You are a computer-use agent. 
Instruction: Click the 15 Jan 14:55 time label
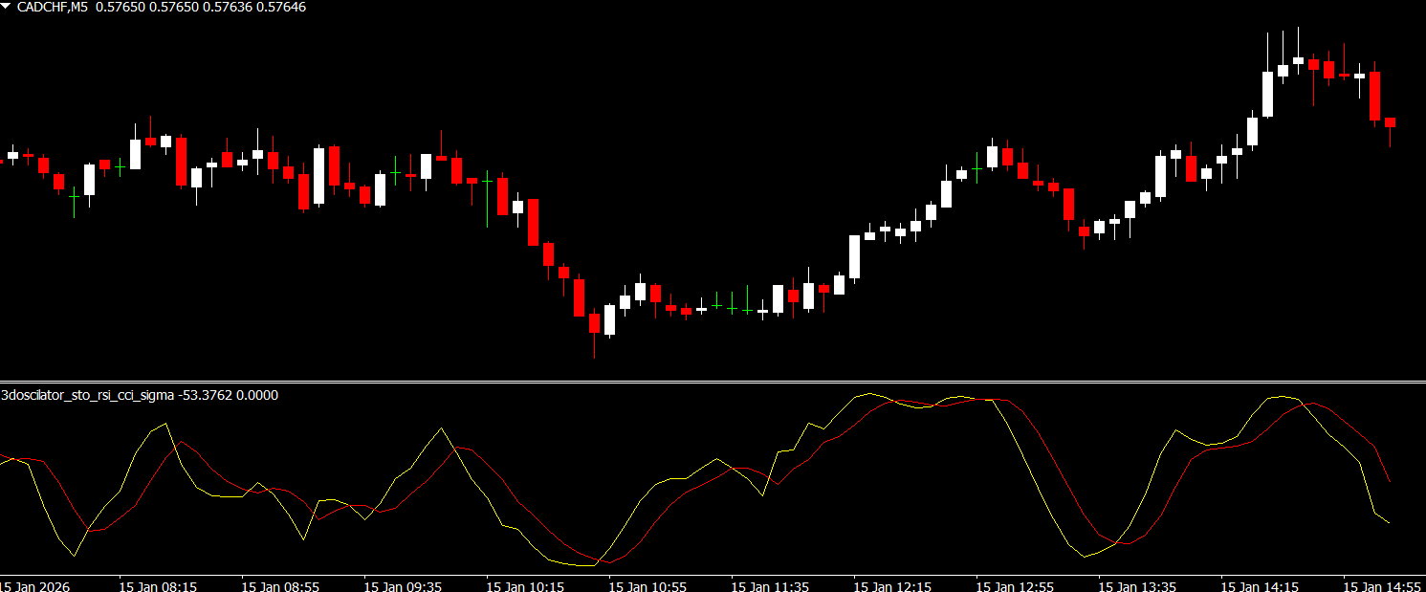(x=1382, y=584)
